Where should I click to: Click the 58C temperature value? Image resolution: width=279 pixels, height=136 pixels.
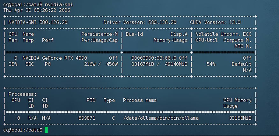click(30, 64)
